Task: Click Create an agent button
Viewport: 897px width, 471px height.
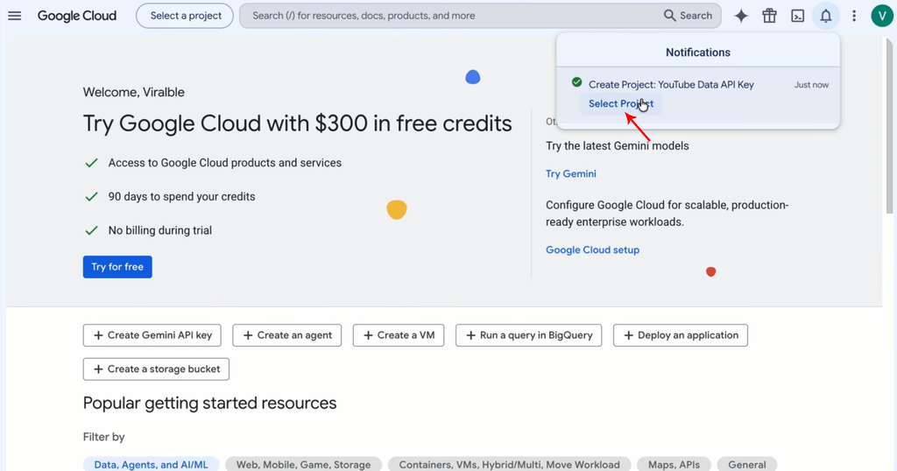Action: tap(287, 335)
